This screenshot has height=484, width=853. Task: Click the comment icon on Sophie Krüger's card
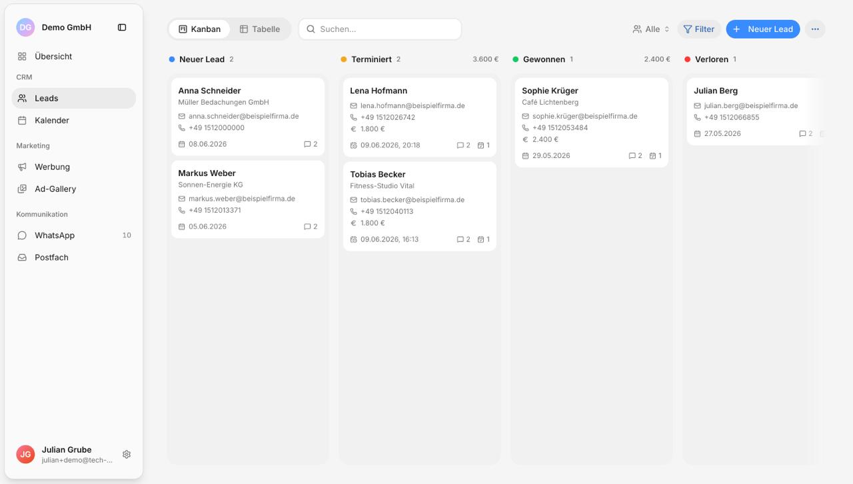tap(632, 156)
